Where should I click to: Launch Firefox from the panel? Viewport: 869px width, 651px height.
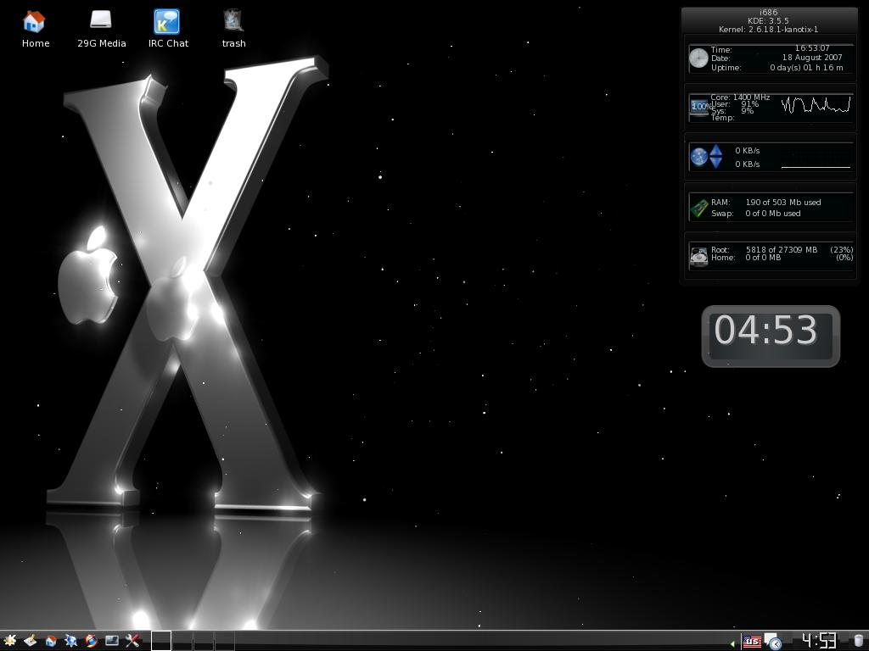[92, 641]
